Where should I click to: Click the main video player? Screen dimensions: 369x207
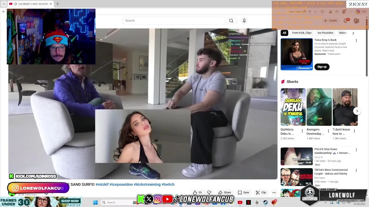coord(143,104)
